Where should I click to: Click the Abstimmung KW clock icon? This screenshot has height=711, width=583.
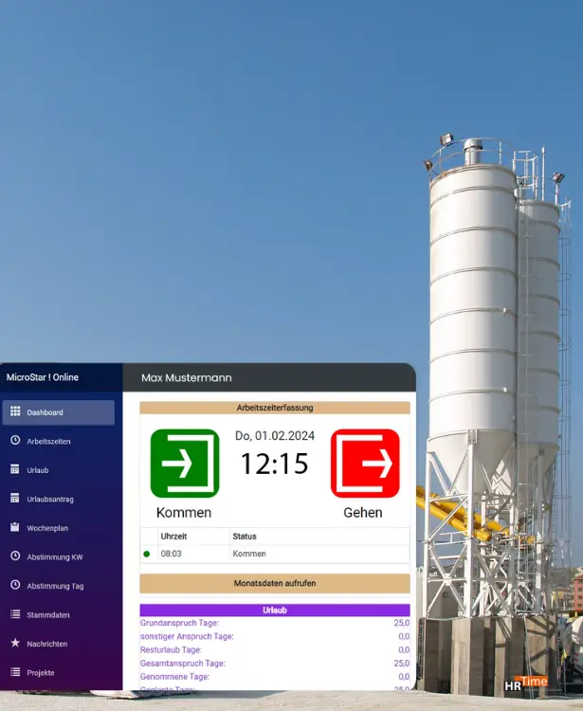pyautogui.click(x=15, y=556)
